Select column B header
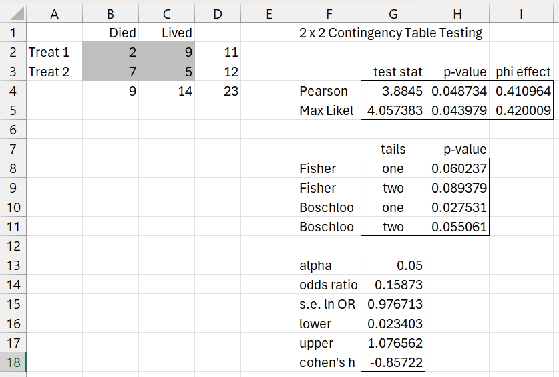Image resolution: width=559 pixels, height=377 pixels. coord(110,13)
